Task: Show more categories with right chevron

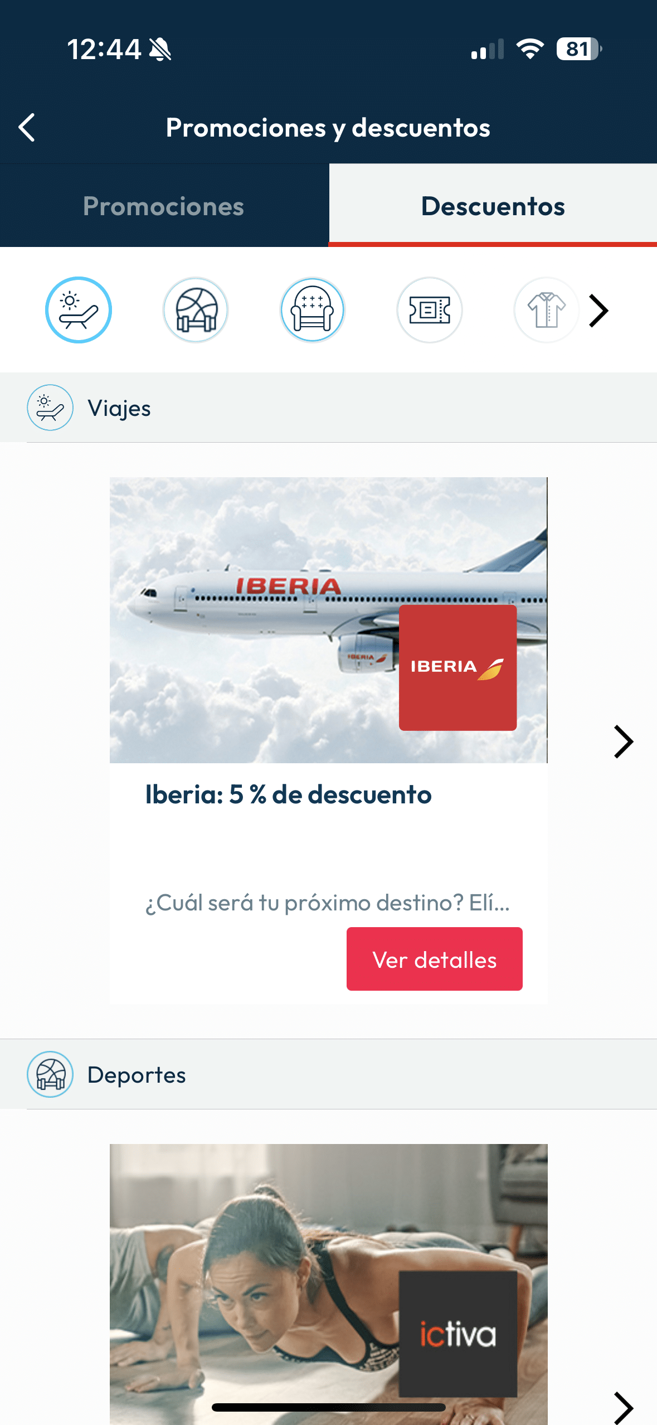Action: click(x=599, y=311)
